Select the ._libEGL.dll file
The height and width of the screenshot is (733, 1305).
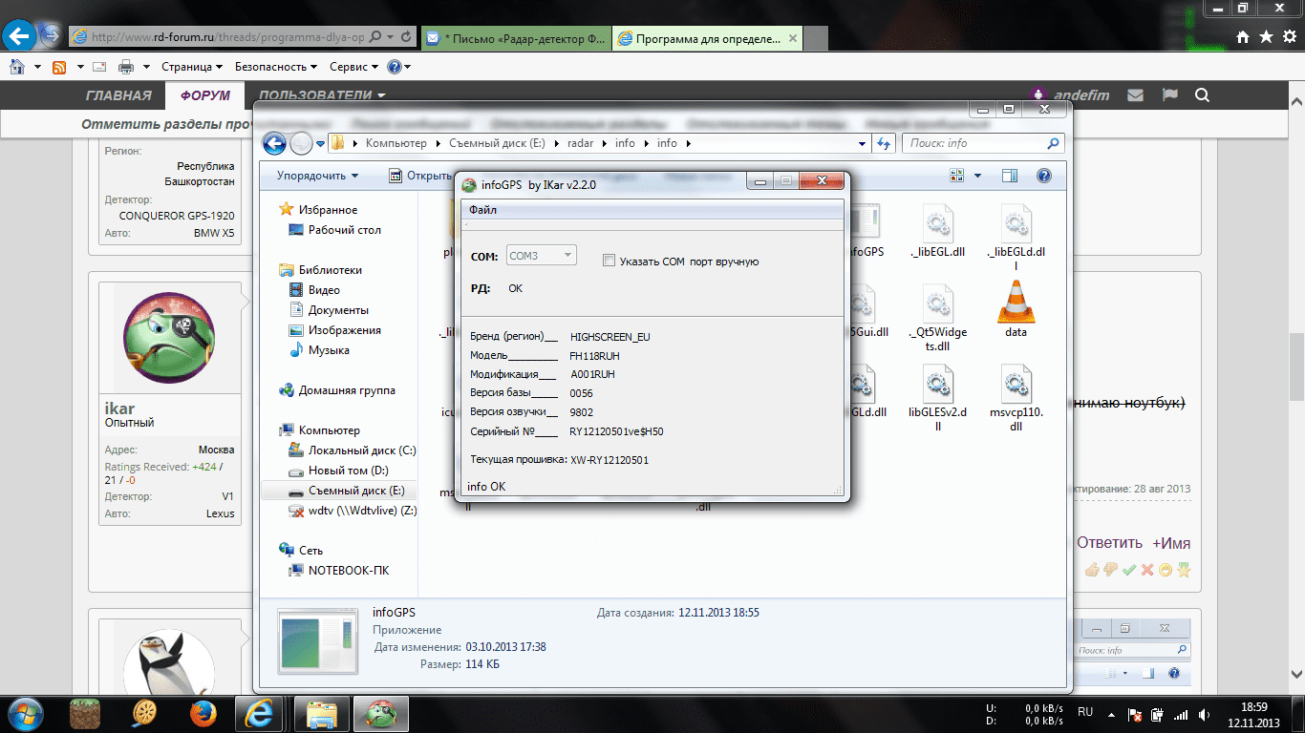coord(938,232)
